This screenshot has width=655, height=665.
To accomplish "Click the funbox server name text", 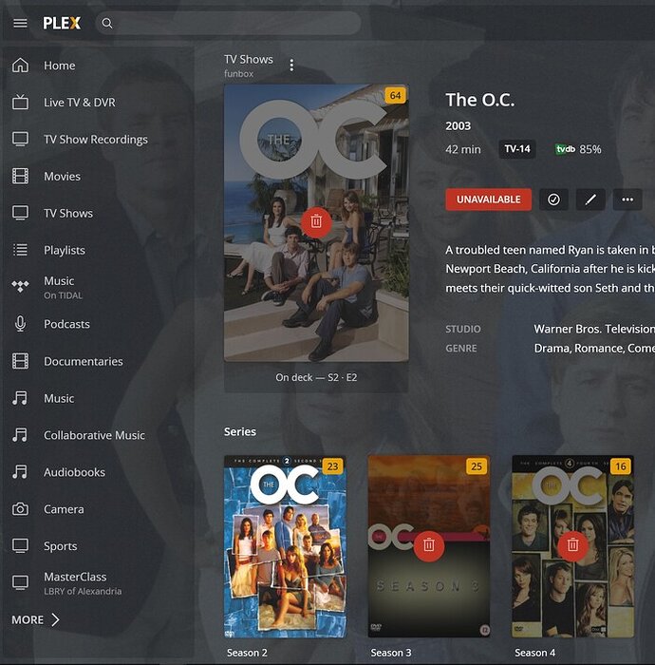I will click(239, 74).
